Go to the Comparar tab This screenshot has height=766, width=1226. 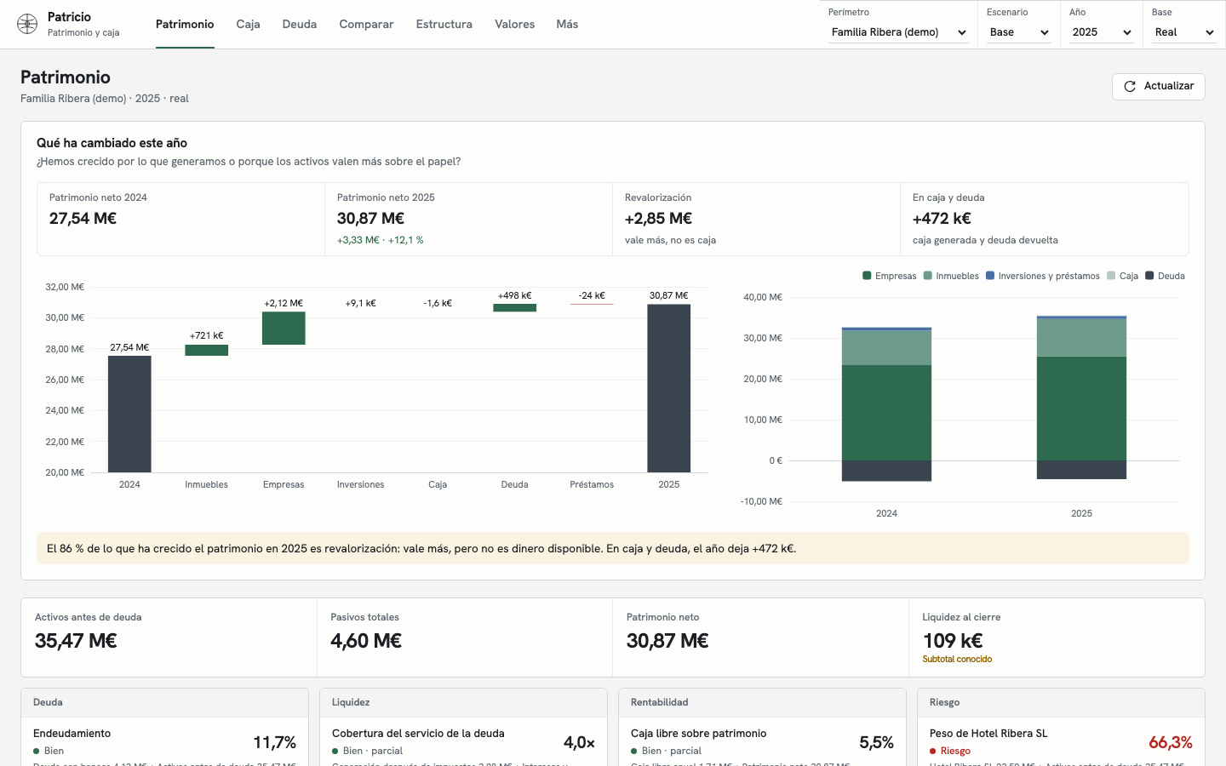pos(366,24)
